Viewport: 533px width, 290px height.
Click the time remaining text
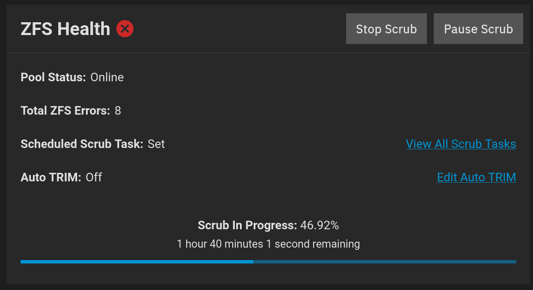(x=268, y=244)
